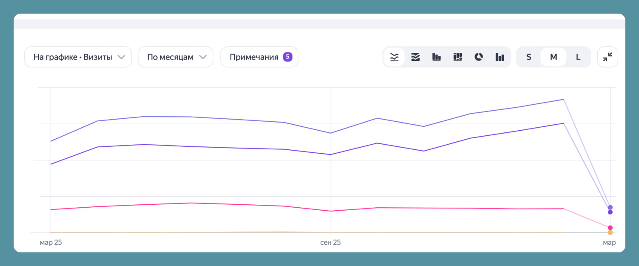
Task: Click the purple badge showing 5
Action: [288, 57]
